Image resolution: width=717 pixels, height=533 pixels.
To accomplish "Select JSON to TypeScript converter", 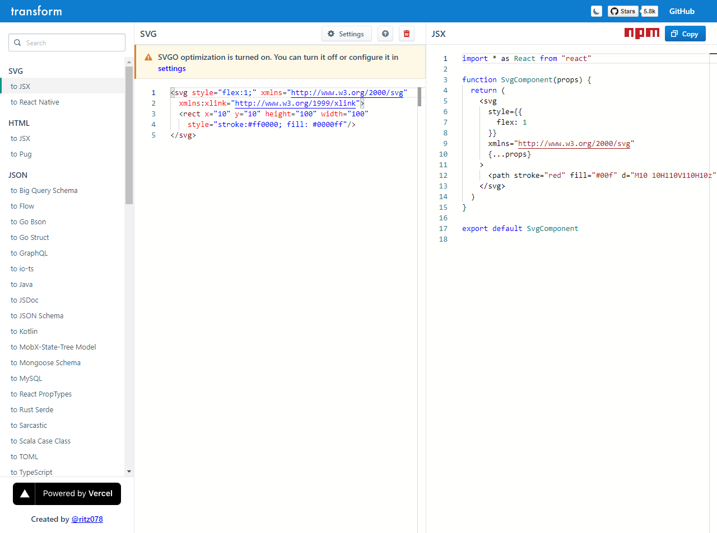I will pyautogui.click(x=31, y=473).
